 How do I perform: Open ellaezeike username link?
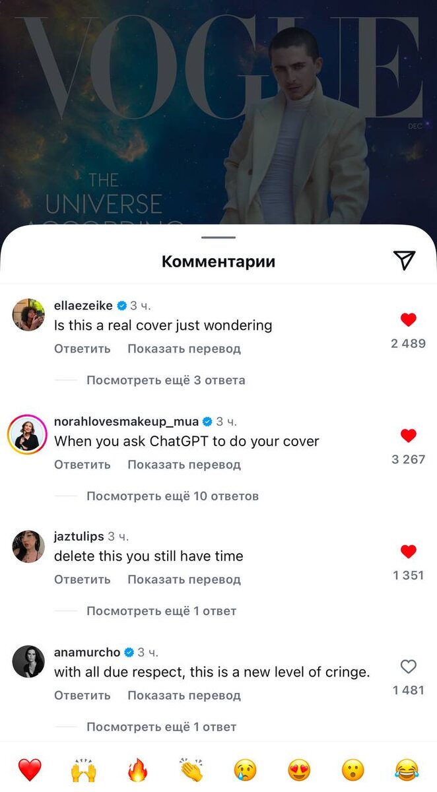[x=83, y=306]
